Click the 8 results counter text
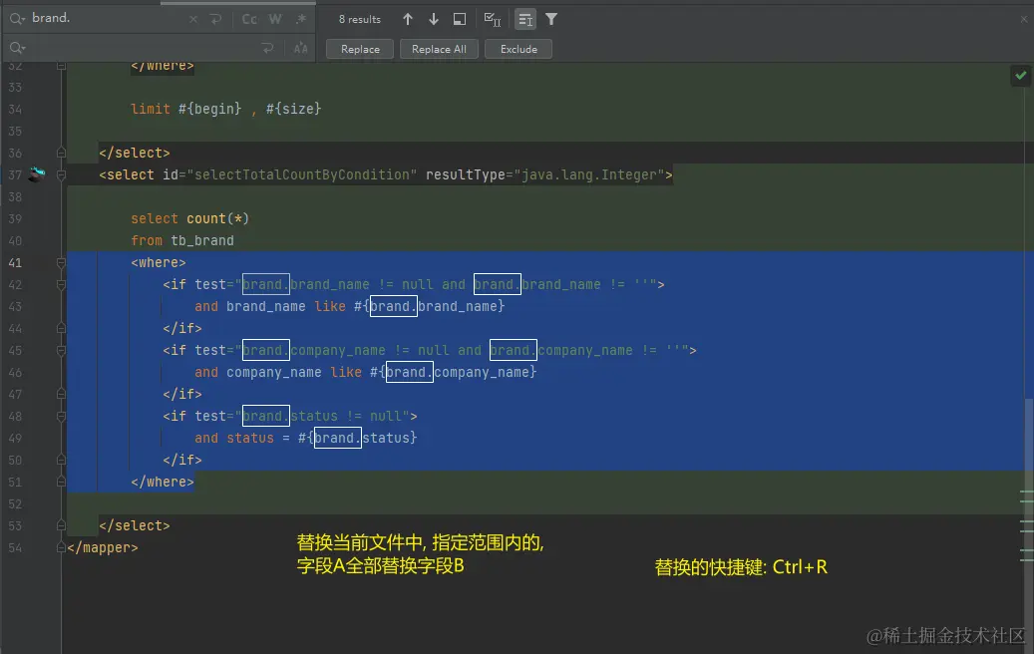 click(359, 19)
